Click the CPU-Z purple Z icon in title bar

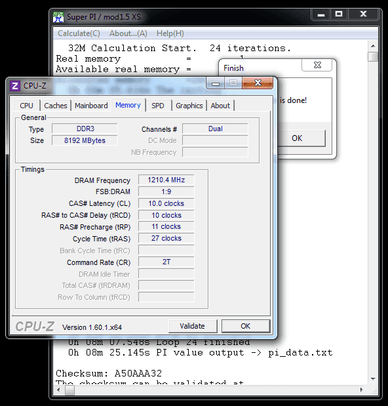(15, 86)
